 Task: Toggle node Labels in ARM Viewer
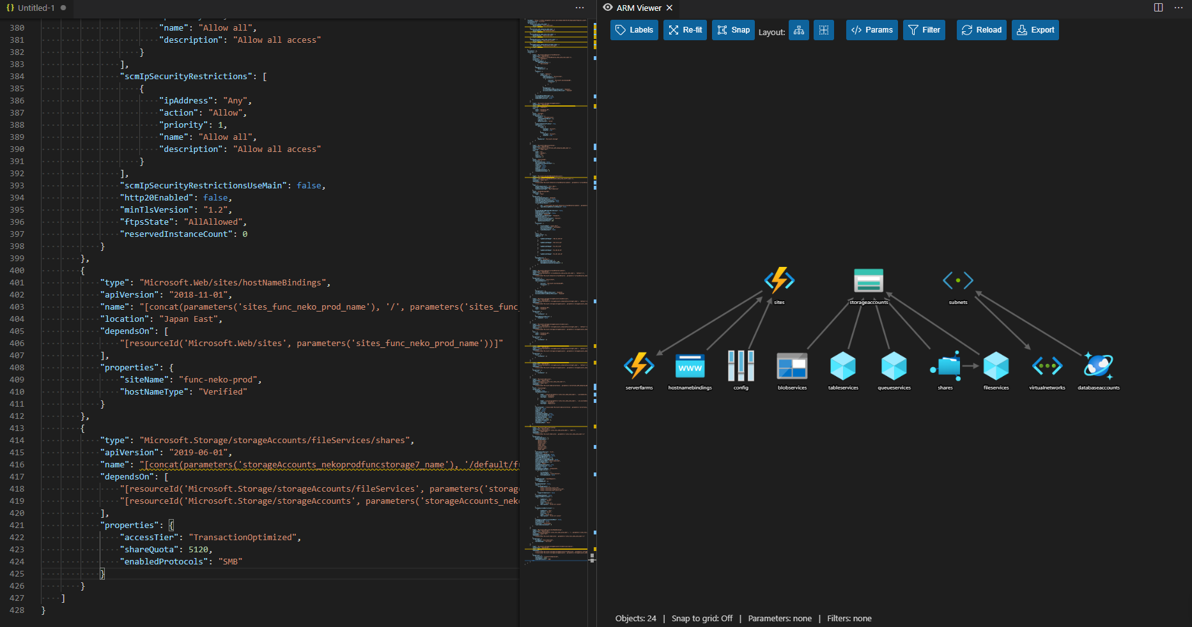[x=633, y=30]
